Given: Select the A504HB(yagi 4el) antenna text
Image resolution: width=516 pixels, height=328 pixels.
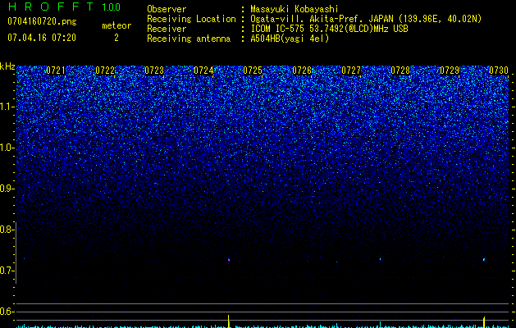Looking at the screenshot, I should point(290,39).
